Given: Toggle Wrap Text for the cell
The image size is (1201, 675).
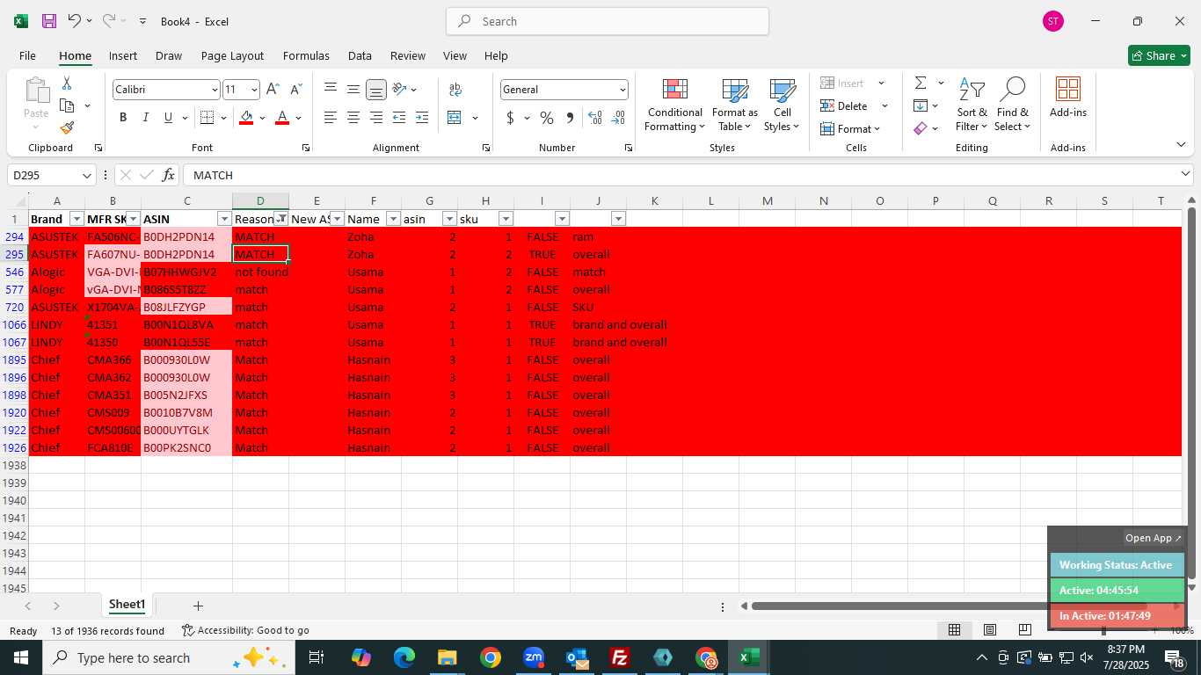Looking at the screenshot, I should pyautogui.click(x=455, y=89).
